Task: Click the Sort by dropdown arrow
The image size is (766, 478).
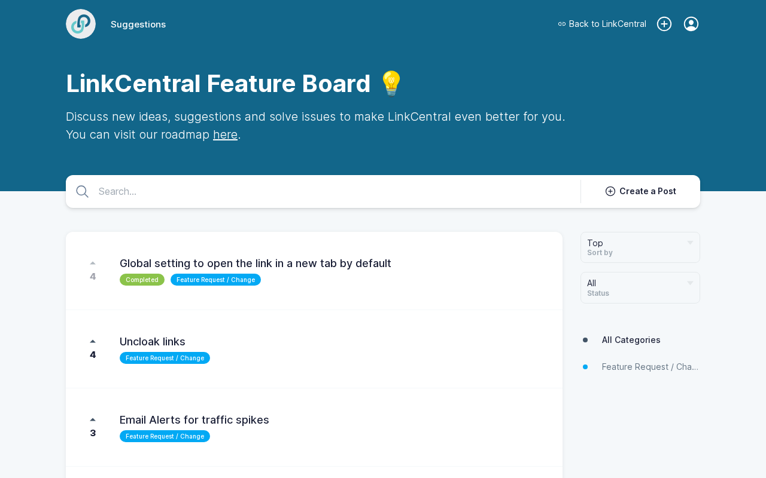Action: coord(690,243)
